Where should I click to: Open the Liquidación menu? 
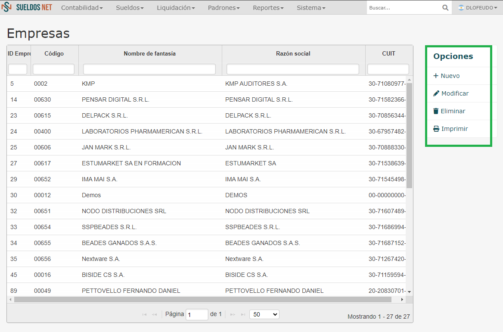point(176,8)
